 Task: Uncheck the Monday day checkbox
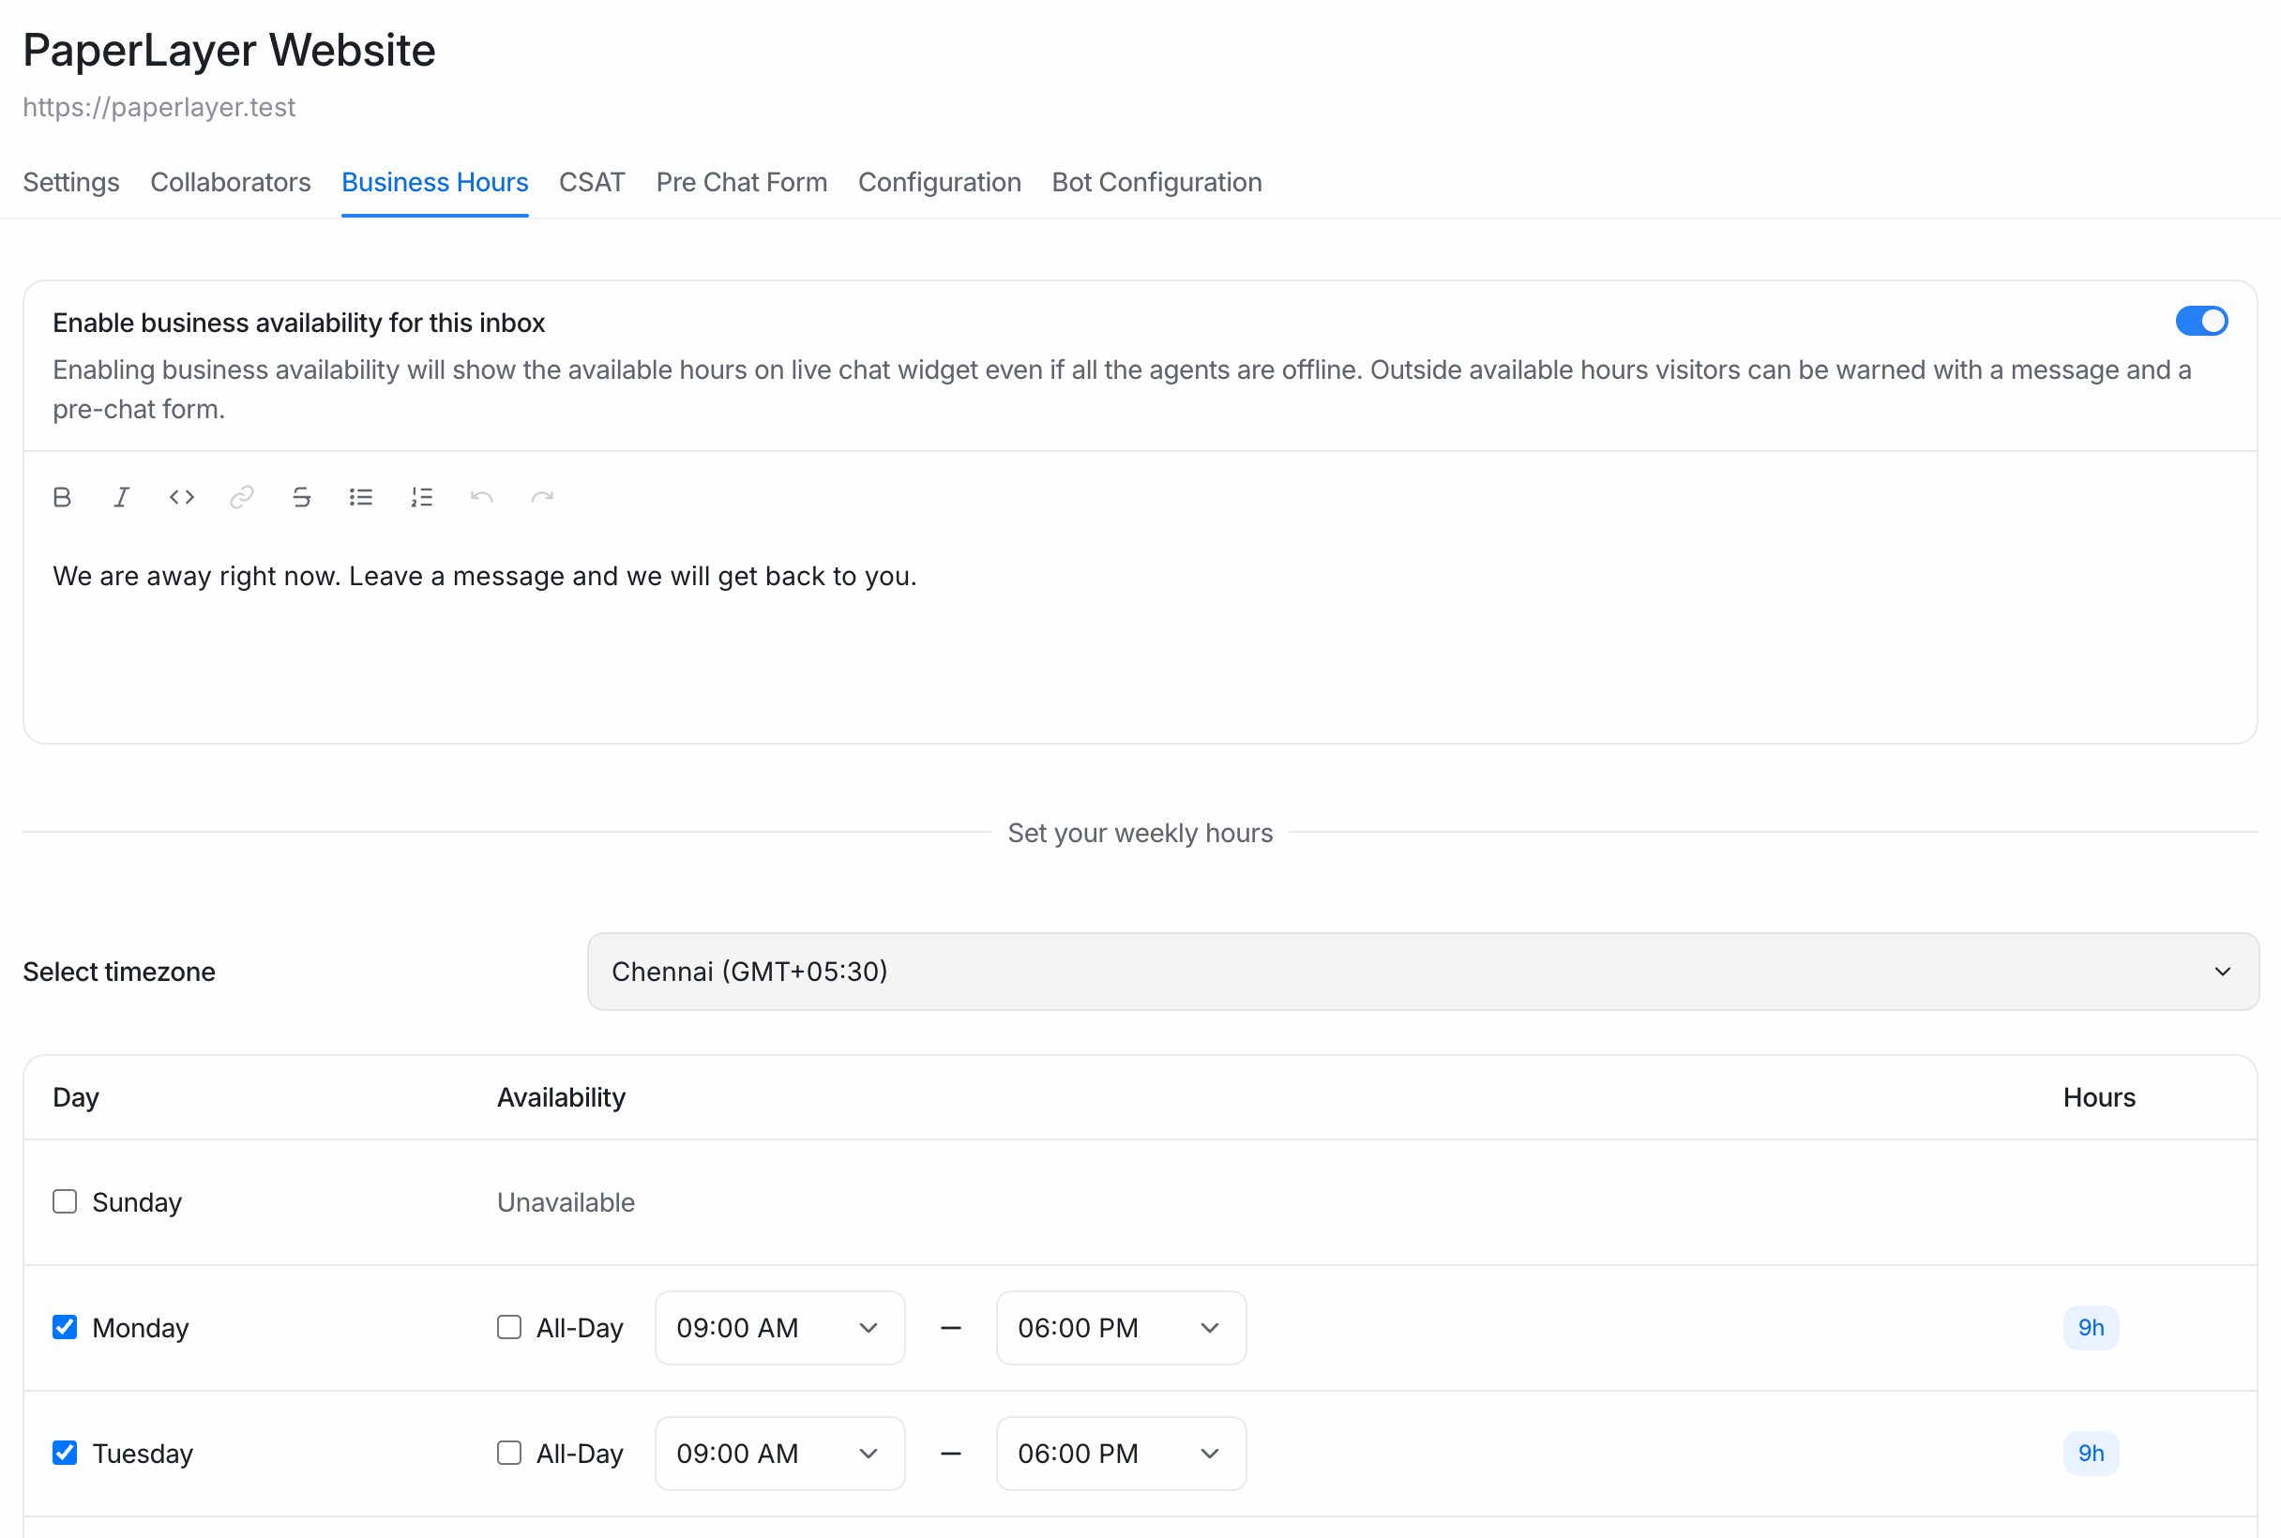click(x=65, y=1327)
